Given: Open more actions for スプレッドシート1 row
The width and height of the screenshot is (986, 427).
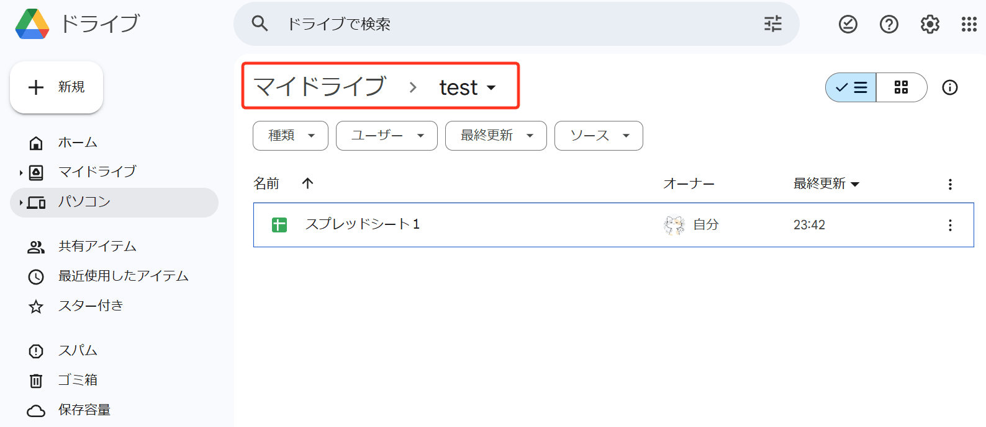Looking at the screenshot, I should click(x=950, y=225).
